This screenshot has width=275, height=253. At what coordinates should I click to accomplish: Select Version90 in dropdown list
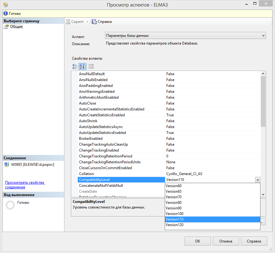pyautogui.click(x=174, y=208)
